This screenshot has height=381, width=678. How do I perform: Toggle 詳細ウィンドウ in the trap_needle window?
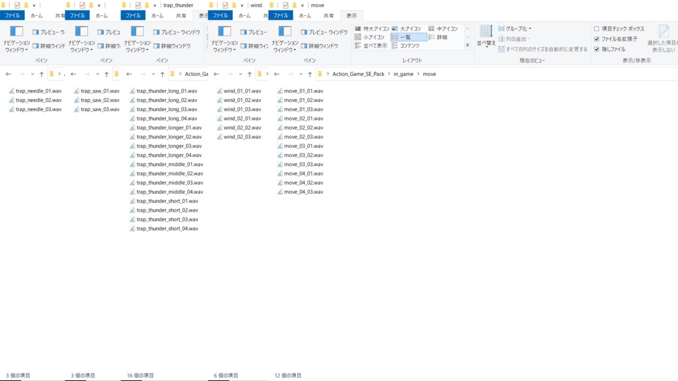[49, 46]
